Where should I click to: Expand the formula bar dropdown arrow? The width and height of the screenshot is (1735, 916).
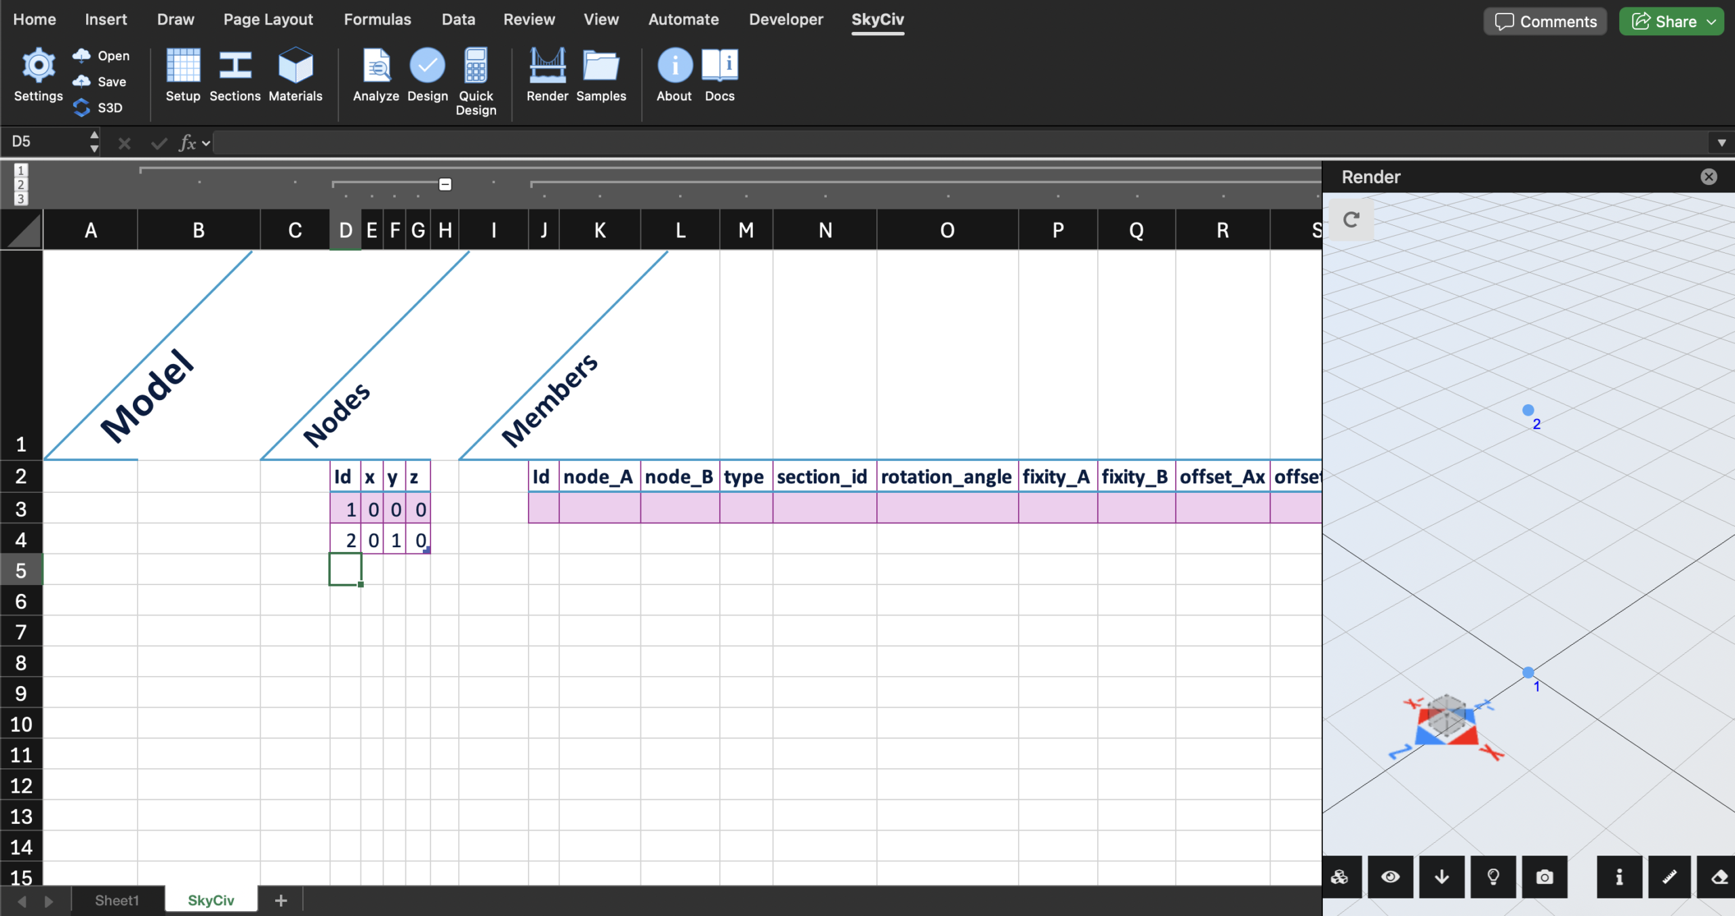[x=1721, y=142]
